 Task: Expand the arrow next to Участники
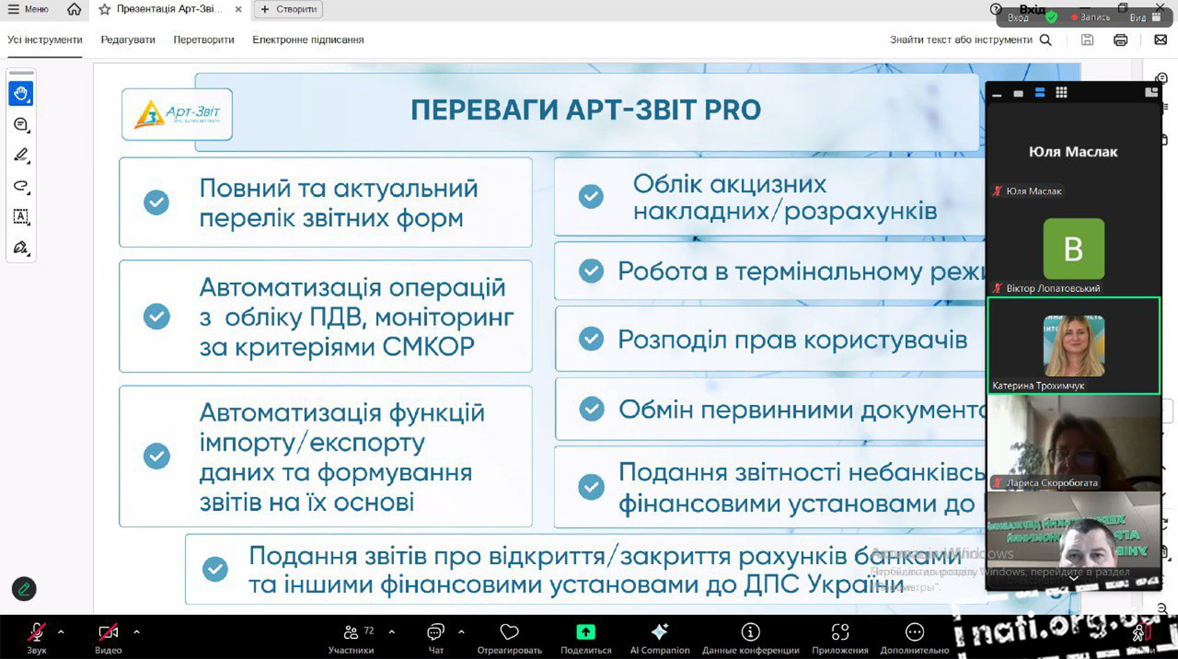point(392,632)
